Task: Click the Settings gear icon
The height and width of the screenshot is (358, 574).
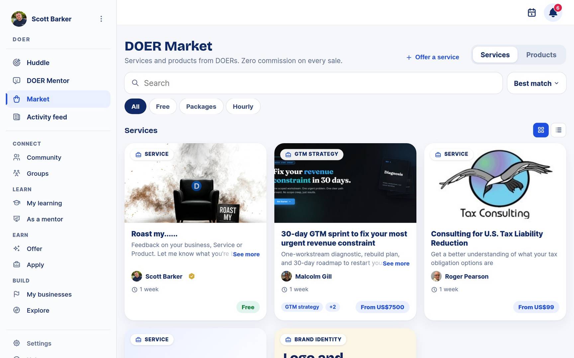Action: [17, 343]
